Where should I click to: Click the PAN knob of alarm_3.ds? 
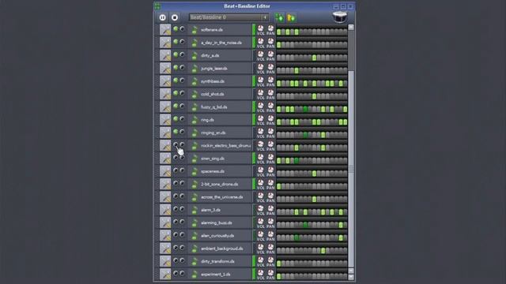[270, 208]
